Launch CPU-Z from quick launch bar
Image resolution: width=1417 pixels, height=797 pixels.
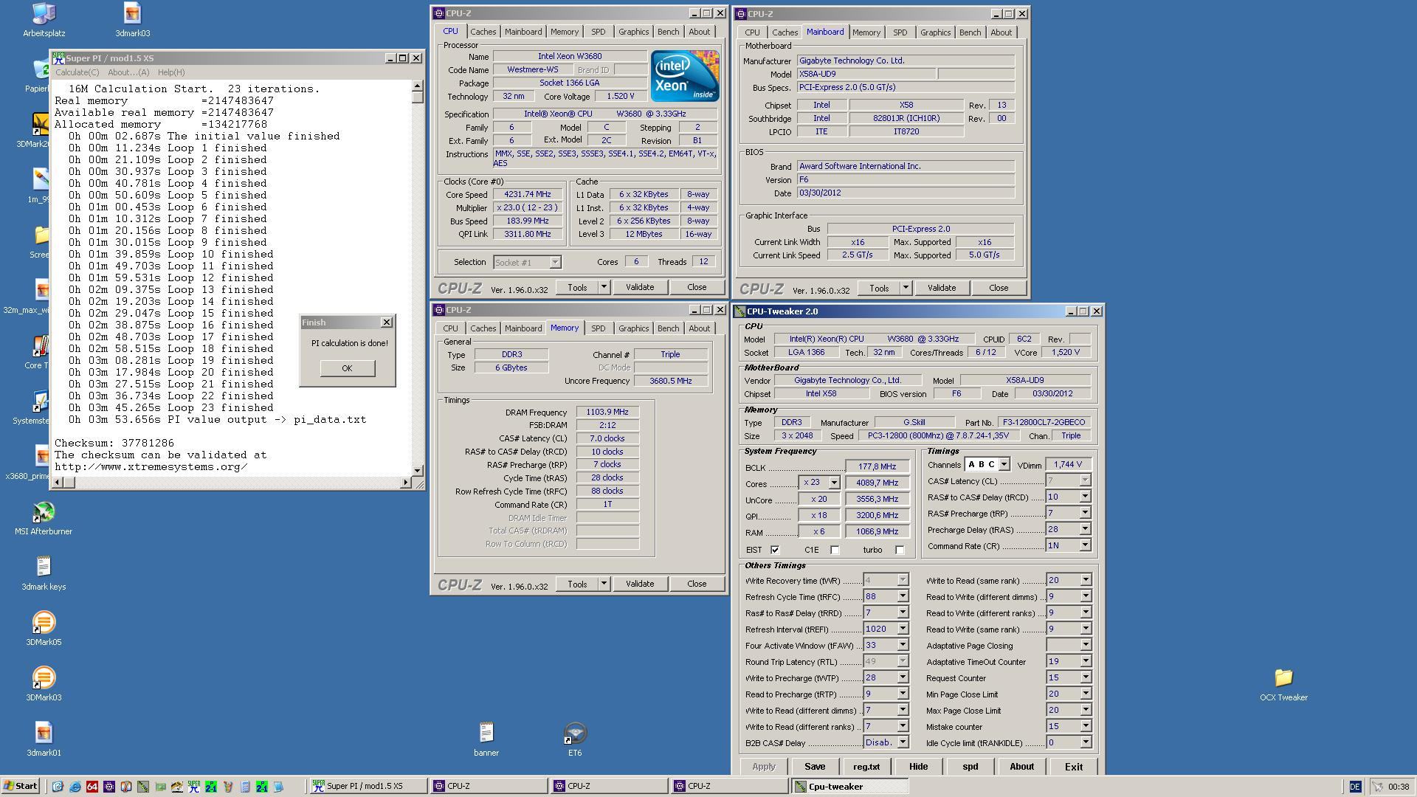click(109, 787)
